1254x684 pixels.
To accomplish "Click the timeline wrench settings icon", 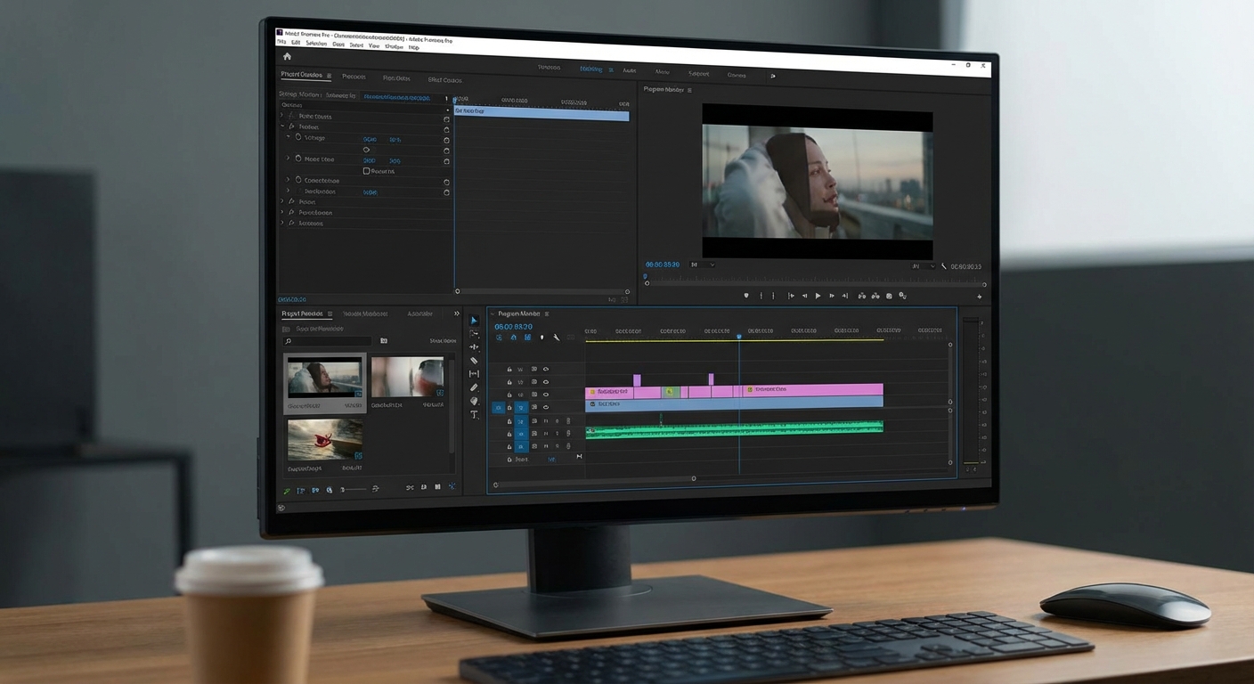I will 556,338.
